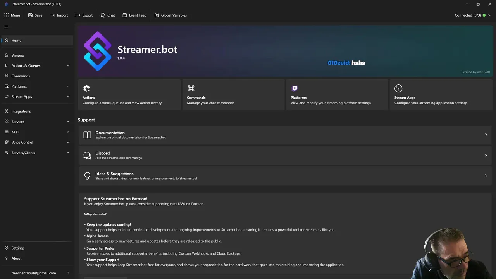Screen dimensions: 496x279
Task: Click the Services sidebar icon
Action: (x=6, y=122)
